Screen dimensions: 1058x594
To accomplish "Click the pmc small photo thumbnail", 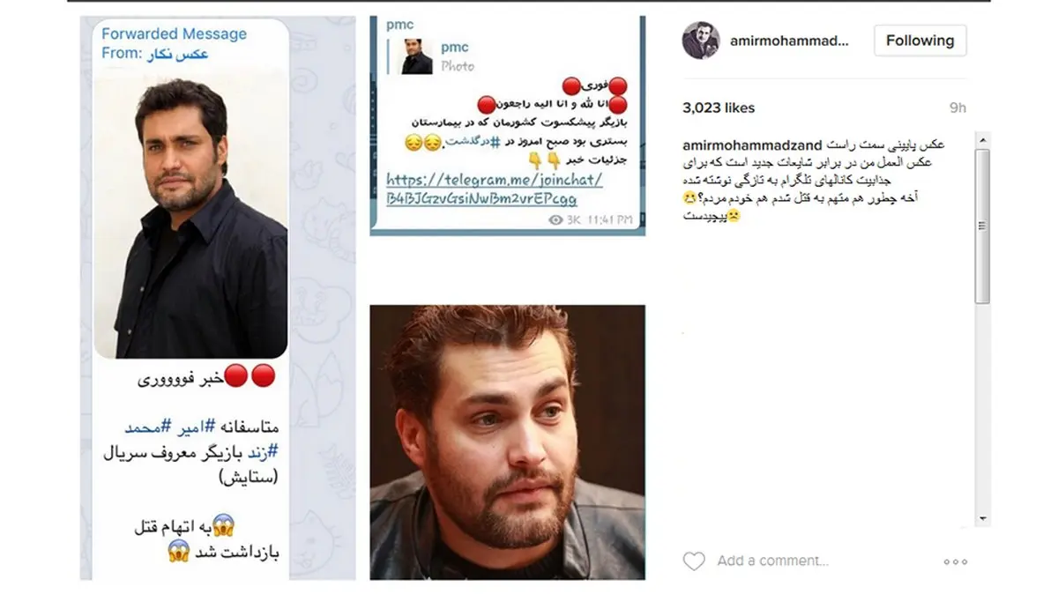I will [x=416, y=55].
